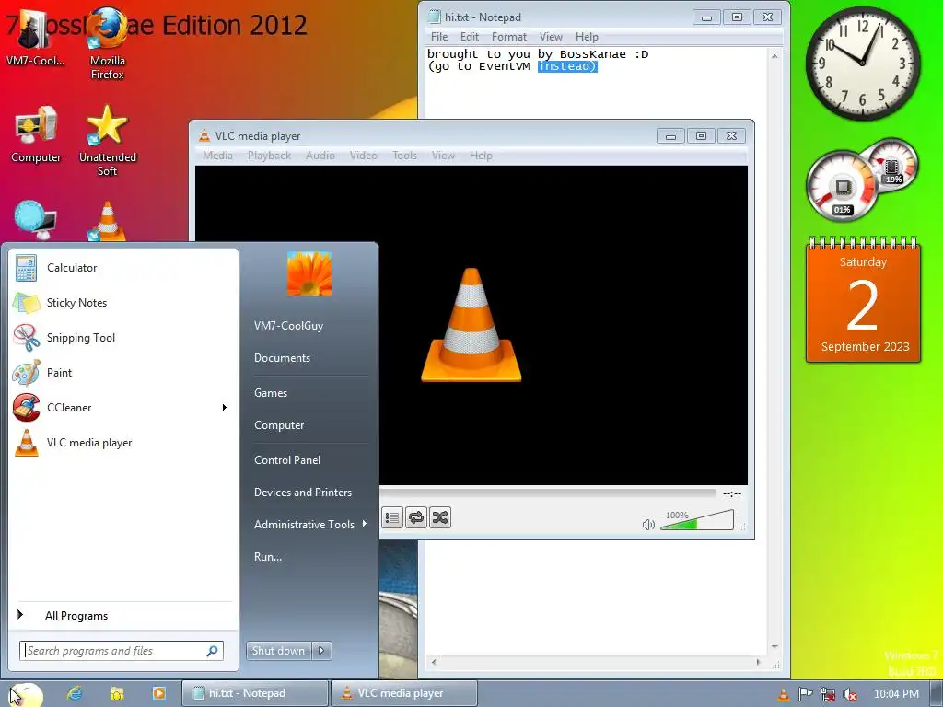Adjust the VLC volume slider
Image resolution: width=943 pixels, height=707 pixels.
[x=697, y=521]
